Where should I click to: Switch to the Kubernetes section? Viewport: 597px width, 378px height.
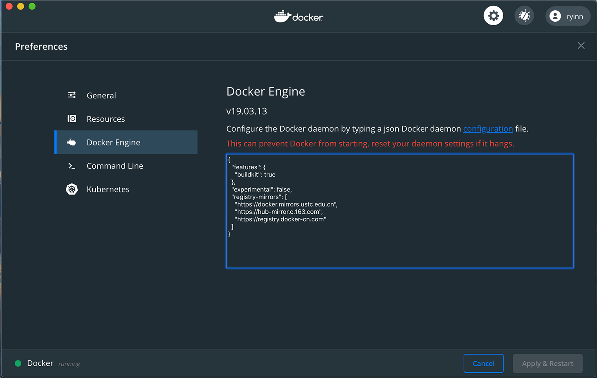tap(108, 189)
